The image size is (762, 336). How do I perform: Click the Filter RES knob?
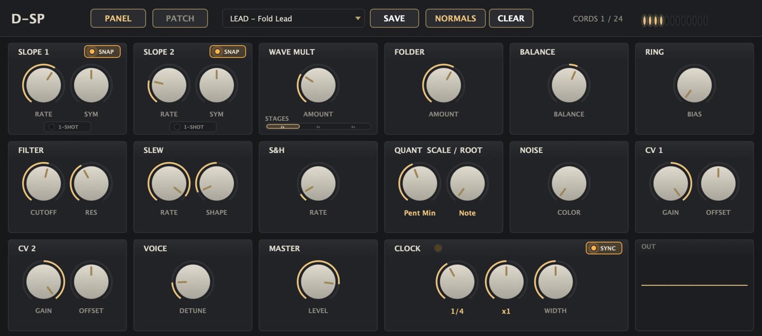point(91,183)
